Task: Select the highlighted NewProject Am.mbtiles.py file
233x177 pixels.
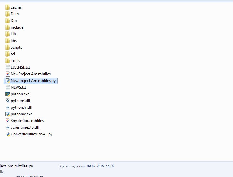Action: coord(33,81)
